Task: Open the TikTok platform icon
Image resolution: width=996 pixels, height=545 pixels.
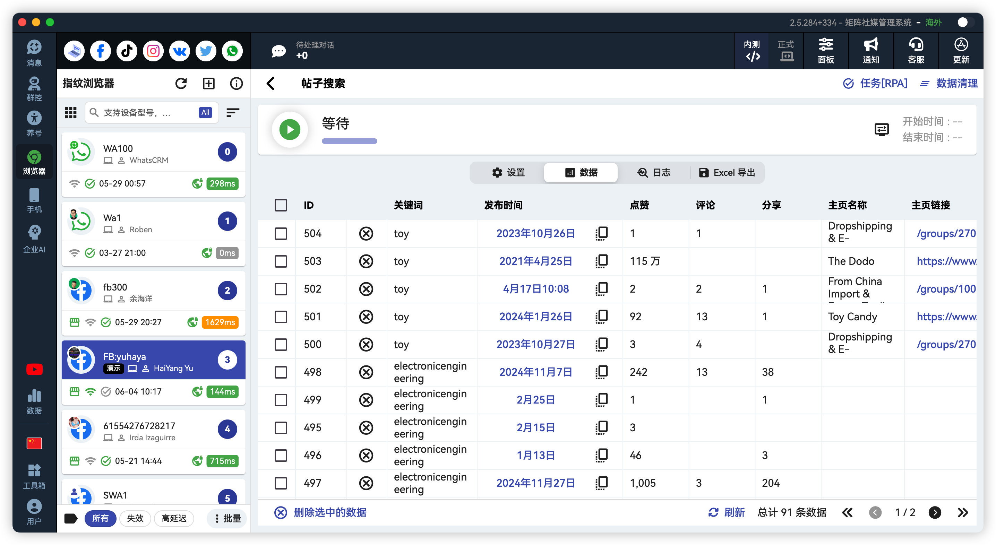Action: (x=127, y=51)
